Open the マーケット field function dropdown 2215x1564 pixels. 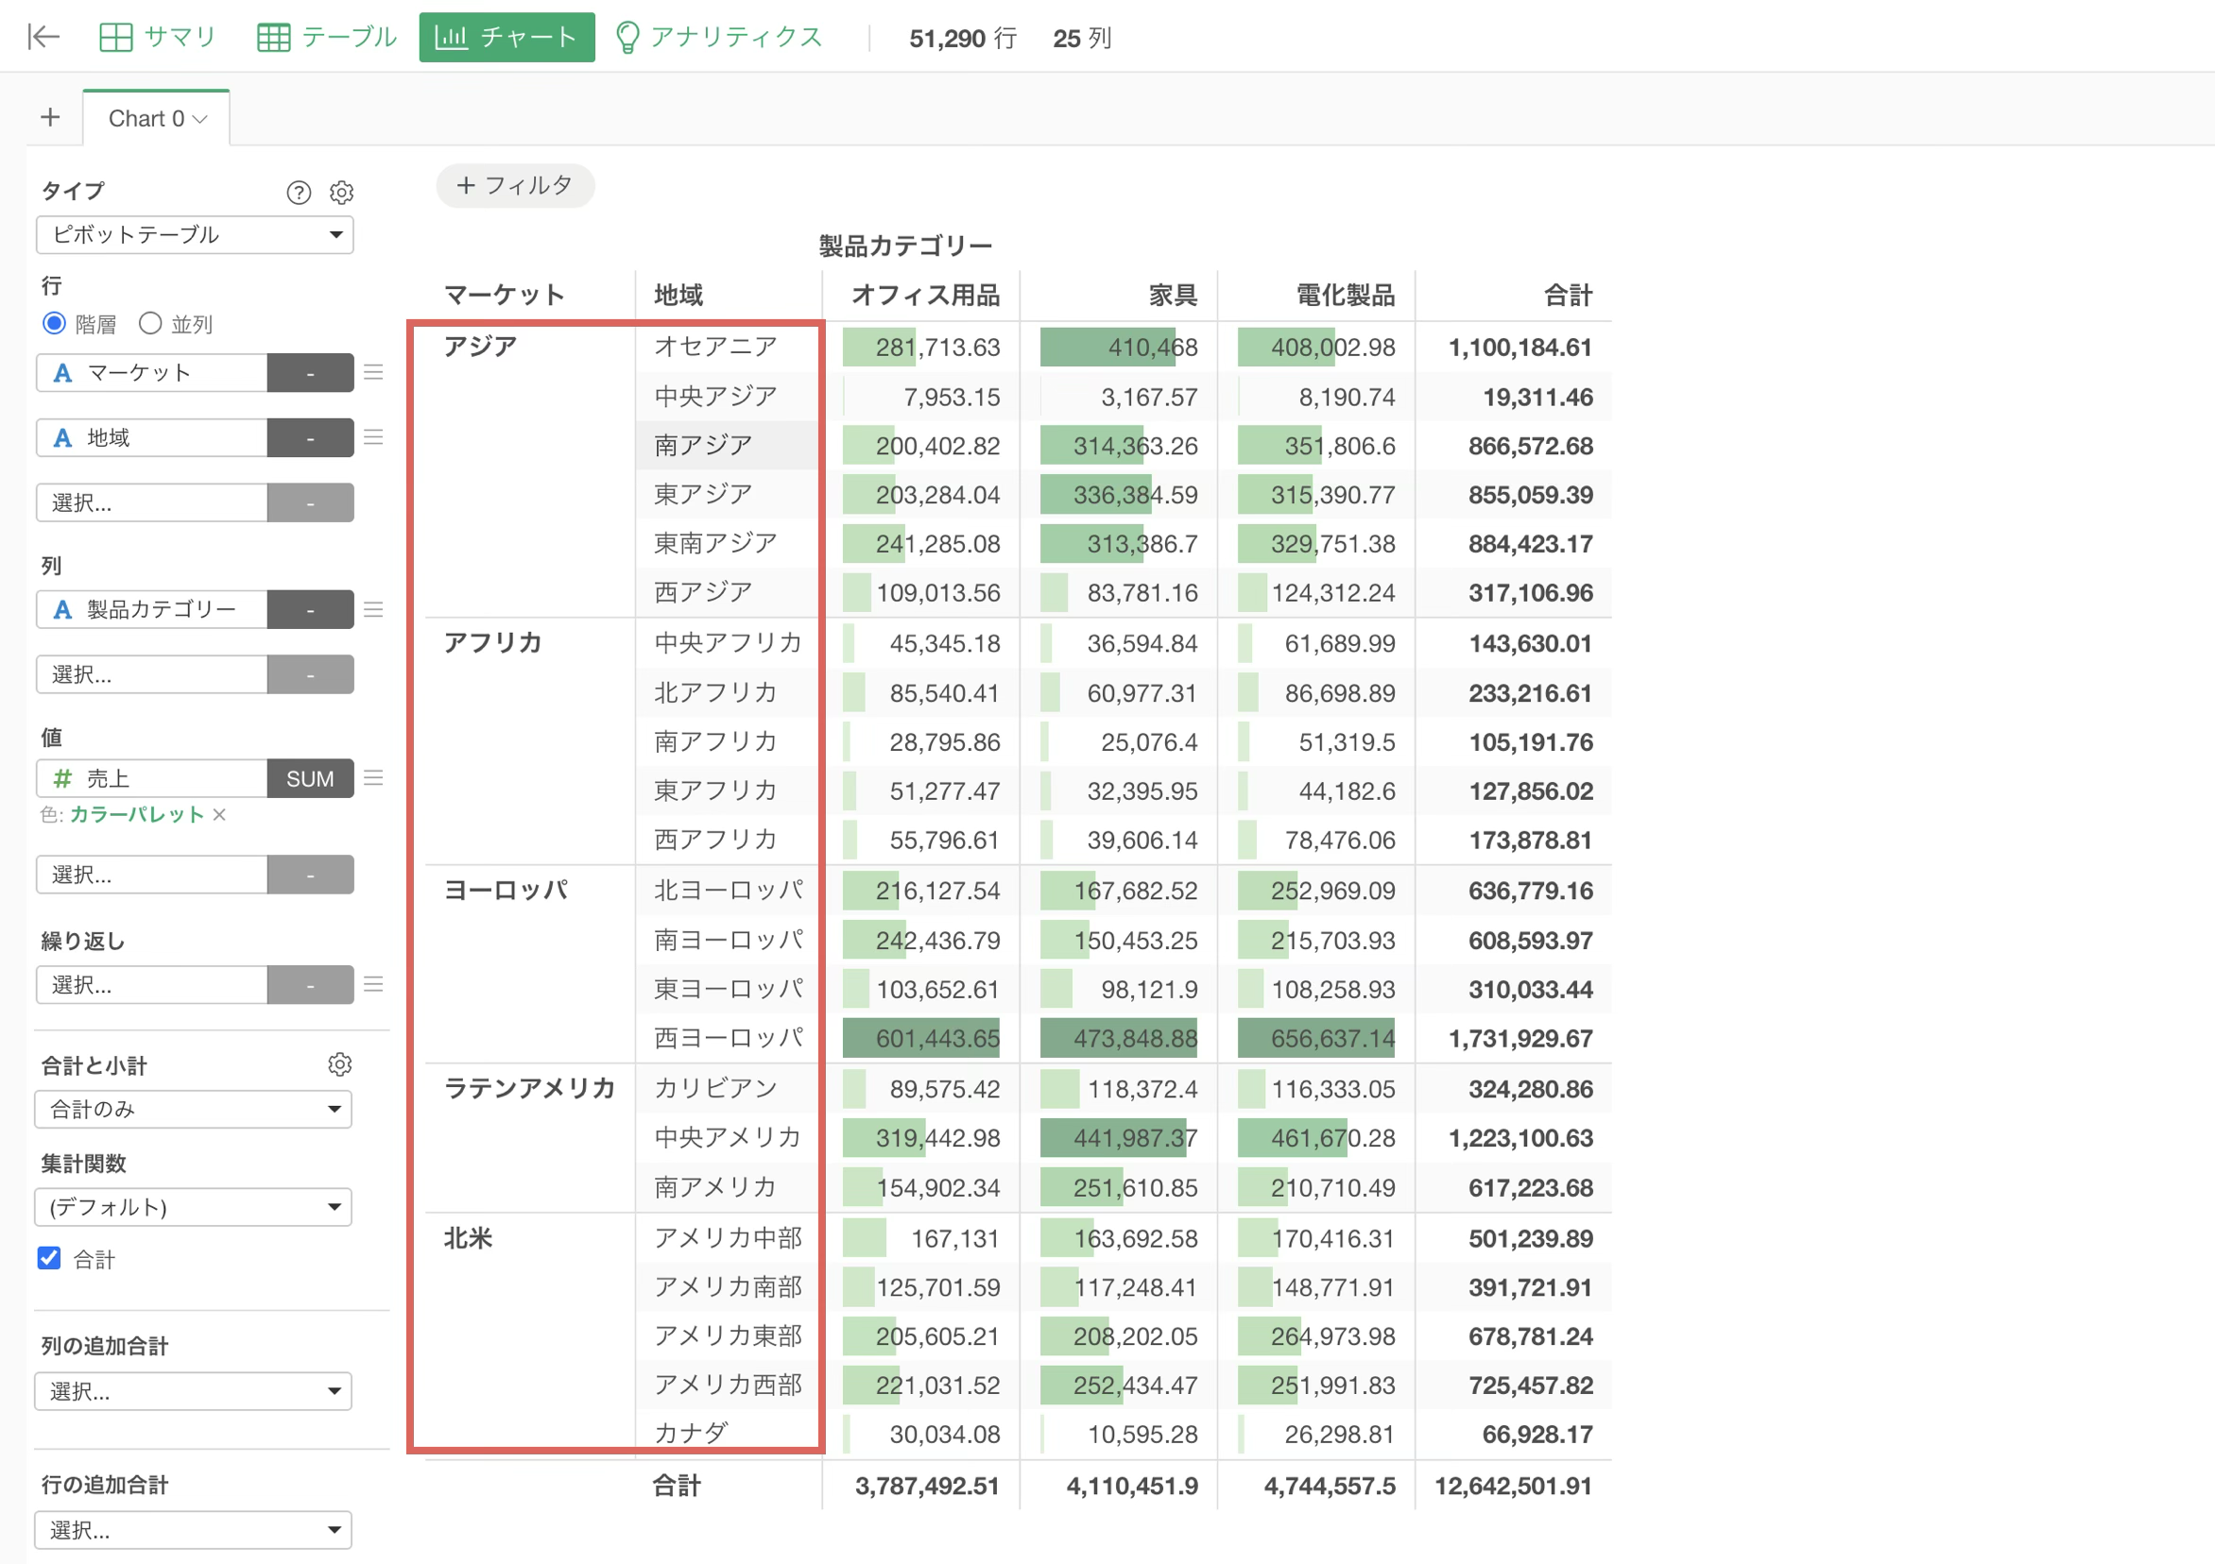tap(310, 373)
